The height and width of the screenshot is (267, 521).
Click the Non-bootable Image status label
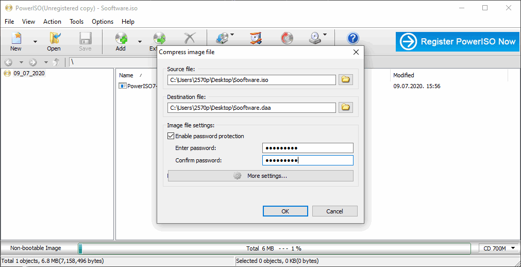click(x=36, y=248)
